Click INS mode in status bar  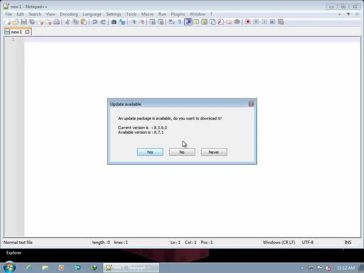(348, 242)
